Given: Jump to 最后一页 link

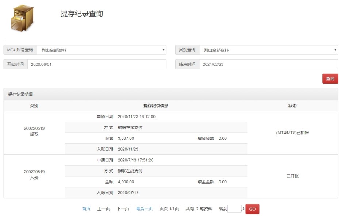Looking at the screenshot, I should click(x=144, y=209).
